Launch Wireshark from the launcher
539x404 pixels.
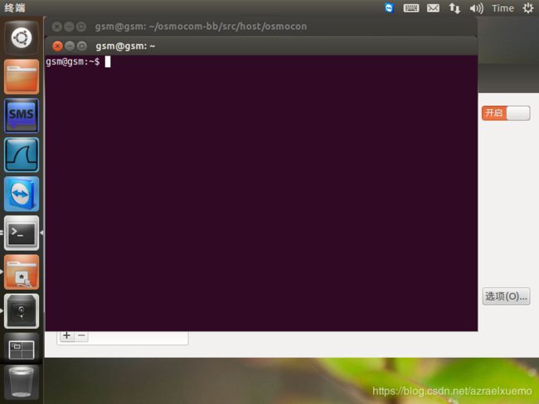(x=22, y=155)
